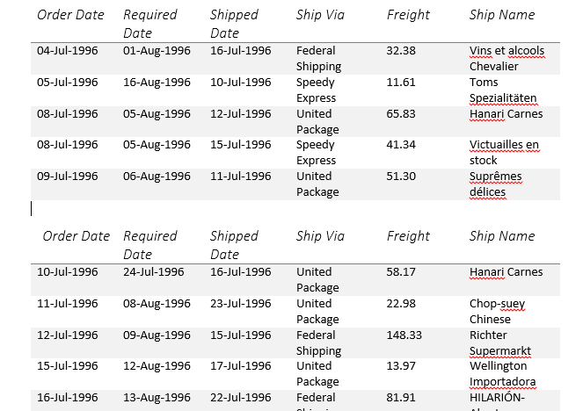This screenshot has height=411, width=583.
Task: Click the Wellington Importadora ship name
Action: [502, 373]
